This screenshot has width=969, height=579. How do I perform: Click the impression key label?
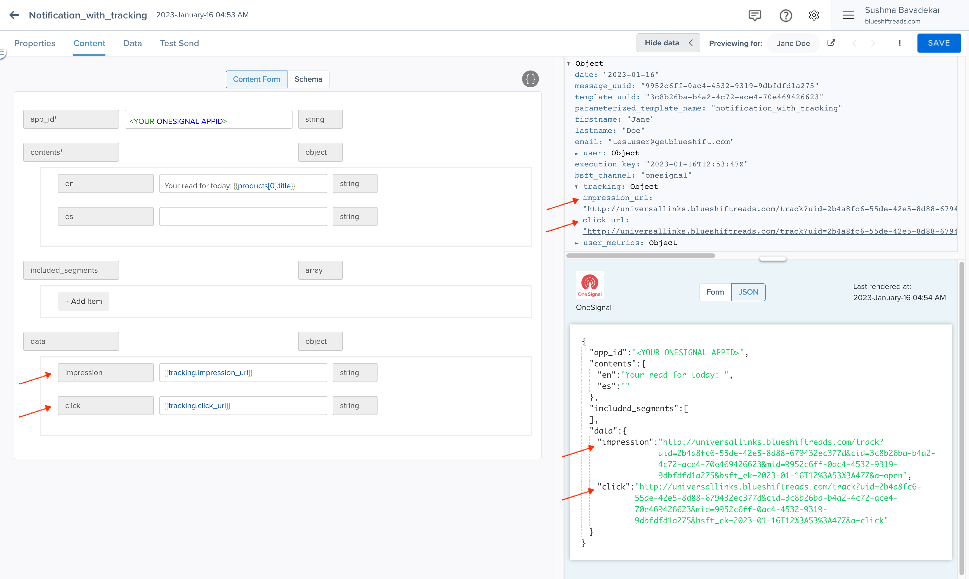[x=106, y=373]
